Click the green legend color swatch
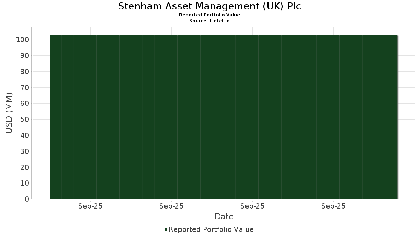 coord(166,229)
